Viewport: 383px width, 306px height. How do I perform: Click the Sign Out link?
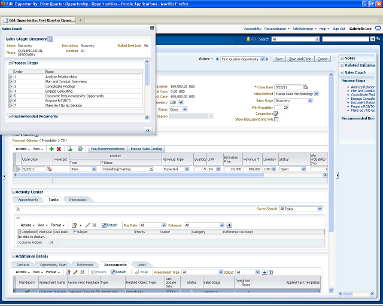[339, 29]
